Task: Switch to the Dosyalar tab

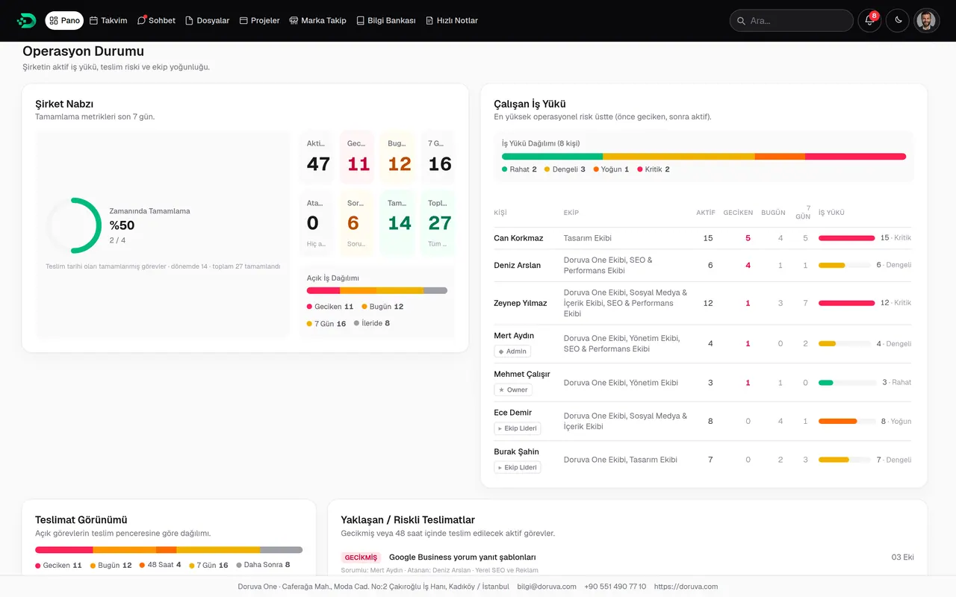Action: coord(208,21)
